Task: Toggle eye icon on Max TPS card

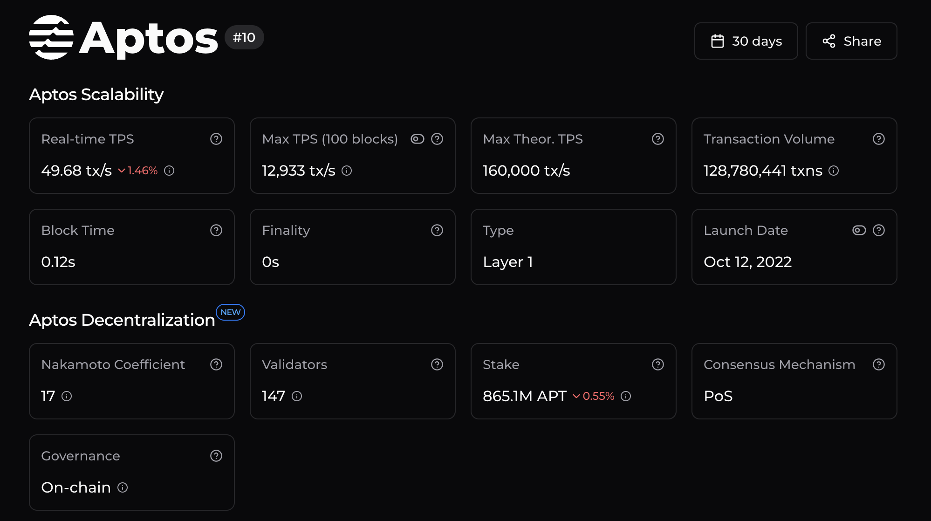Action: point(418,139)
